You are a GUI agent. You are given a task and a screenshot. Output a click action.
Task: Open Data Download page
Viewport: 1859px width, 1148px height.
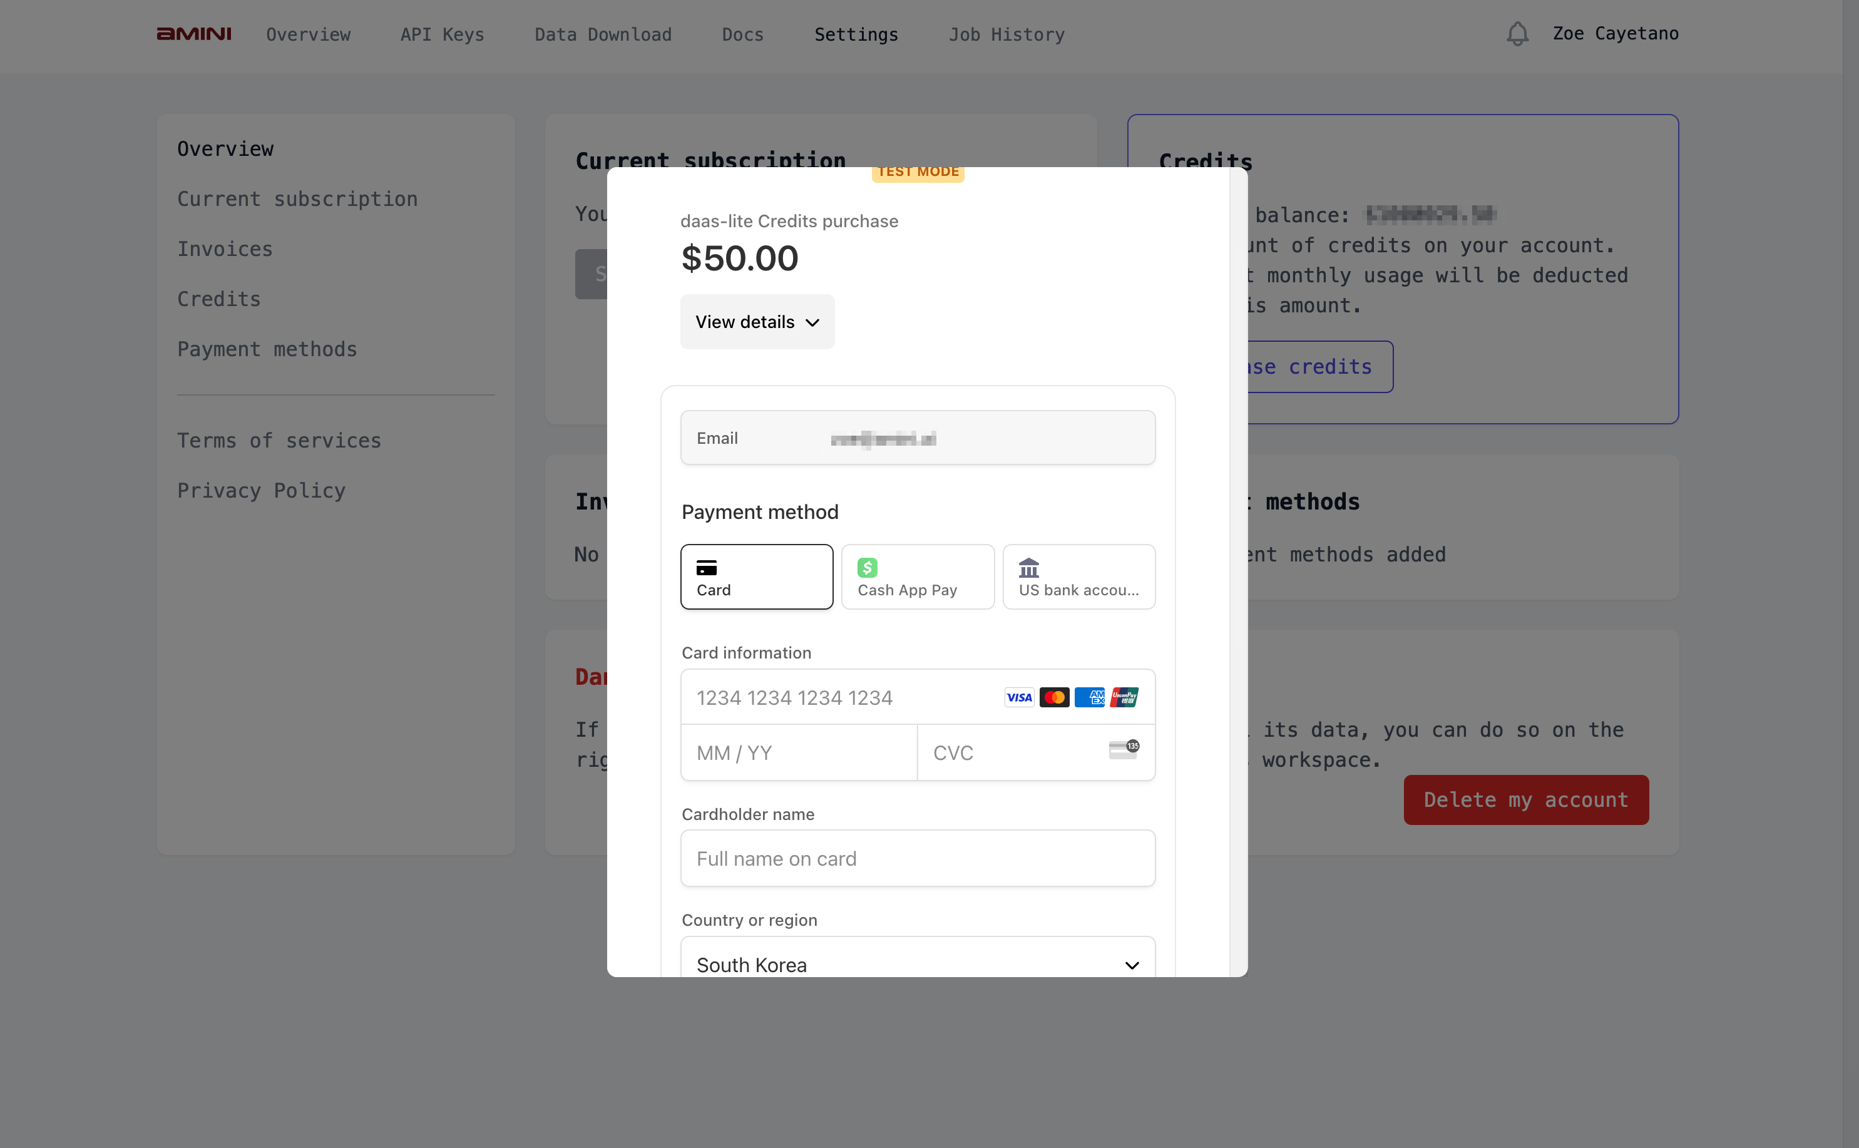tap(603, 34)
